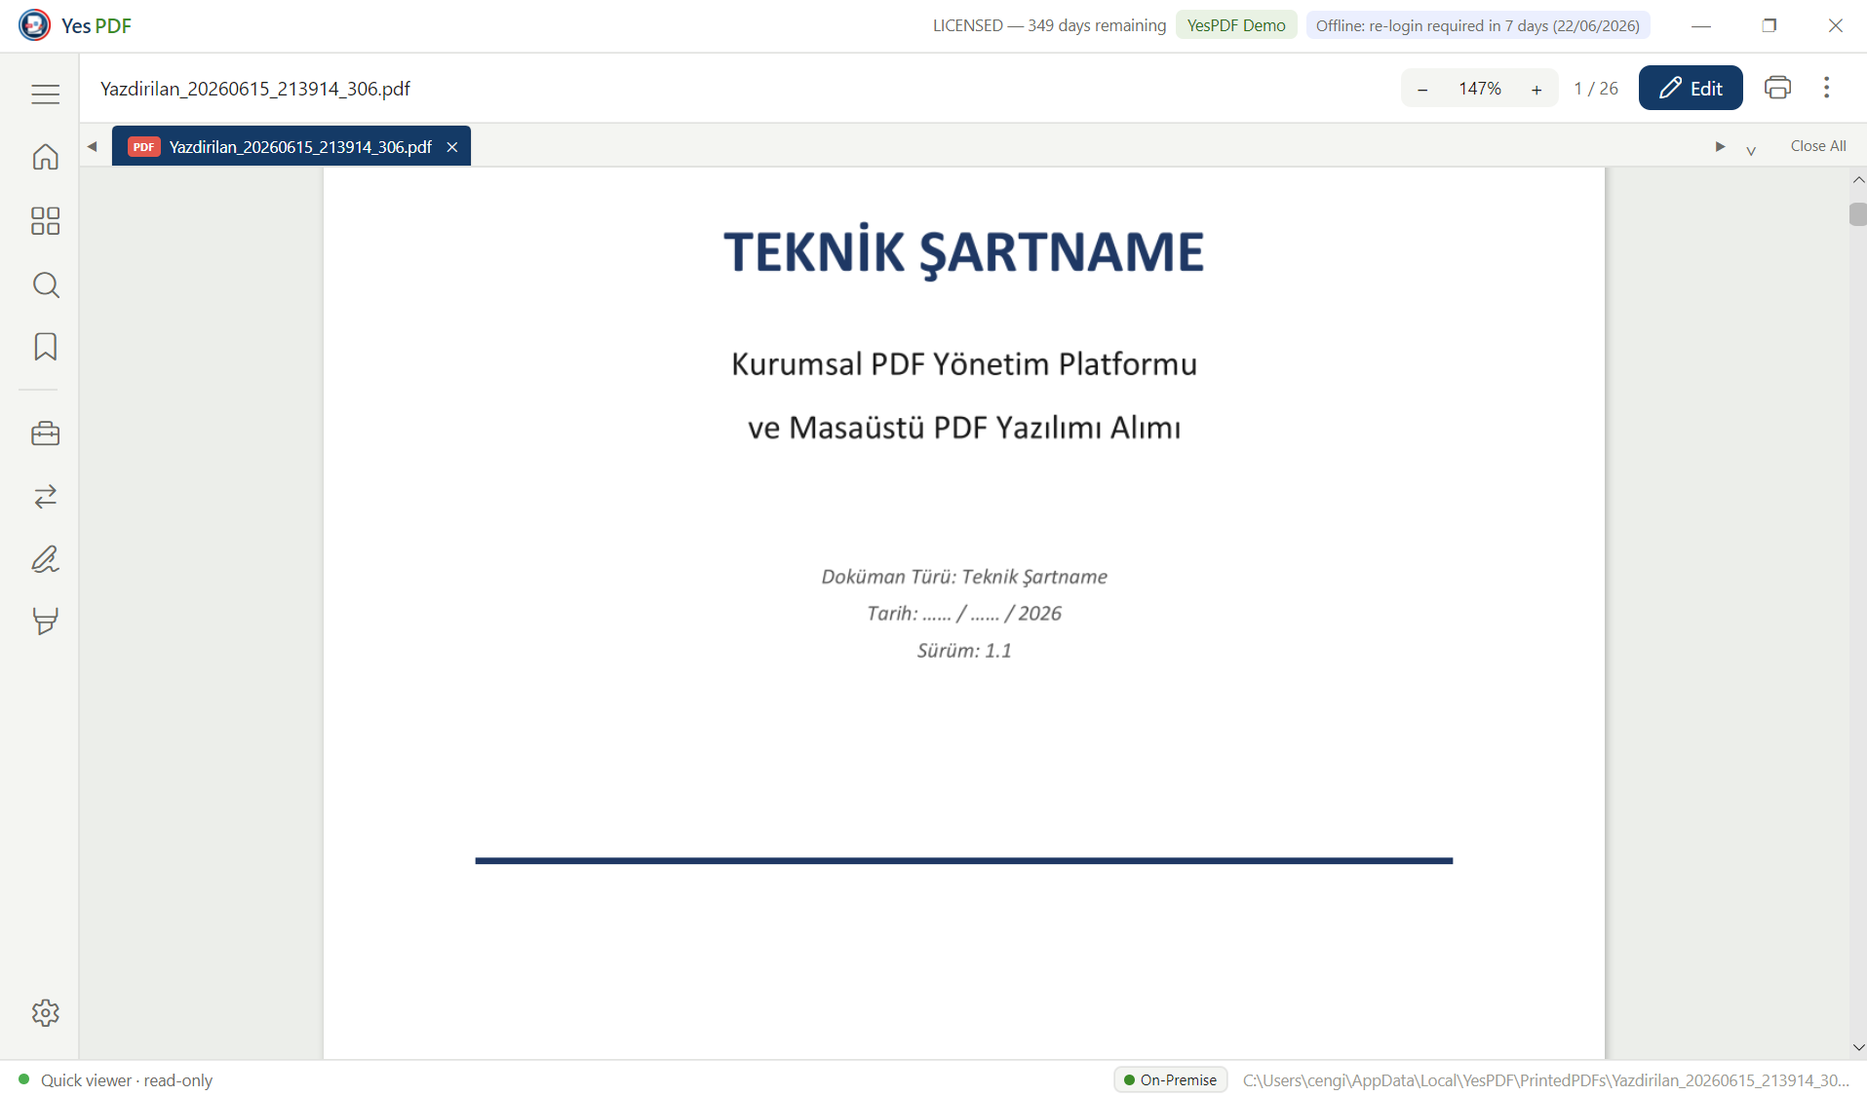
Task: Open the highlighter stamp icon in sidebar
Action: (45, 622)
